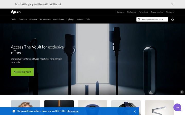This screenshot has width=185, height=115.
Task: Pause the hero banner video
Action: click(182, 92)
